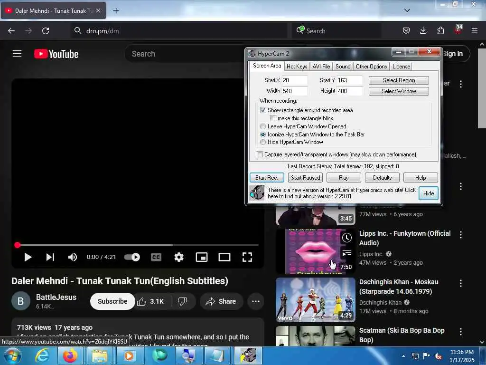Play the YouTube video
Viewport: 486px width, 365px height.
[28, 257]
